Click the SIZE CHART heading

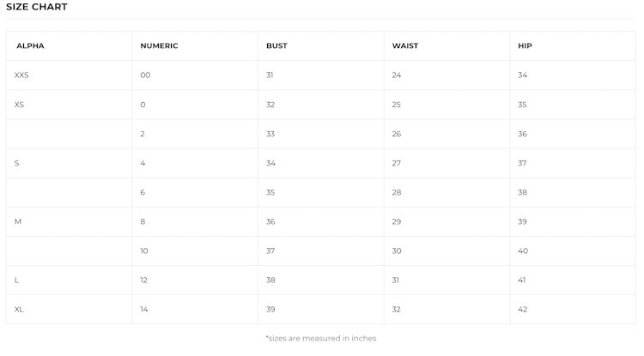coord(37,7)
